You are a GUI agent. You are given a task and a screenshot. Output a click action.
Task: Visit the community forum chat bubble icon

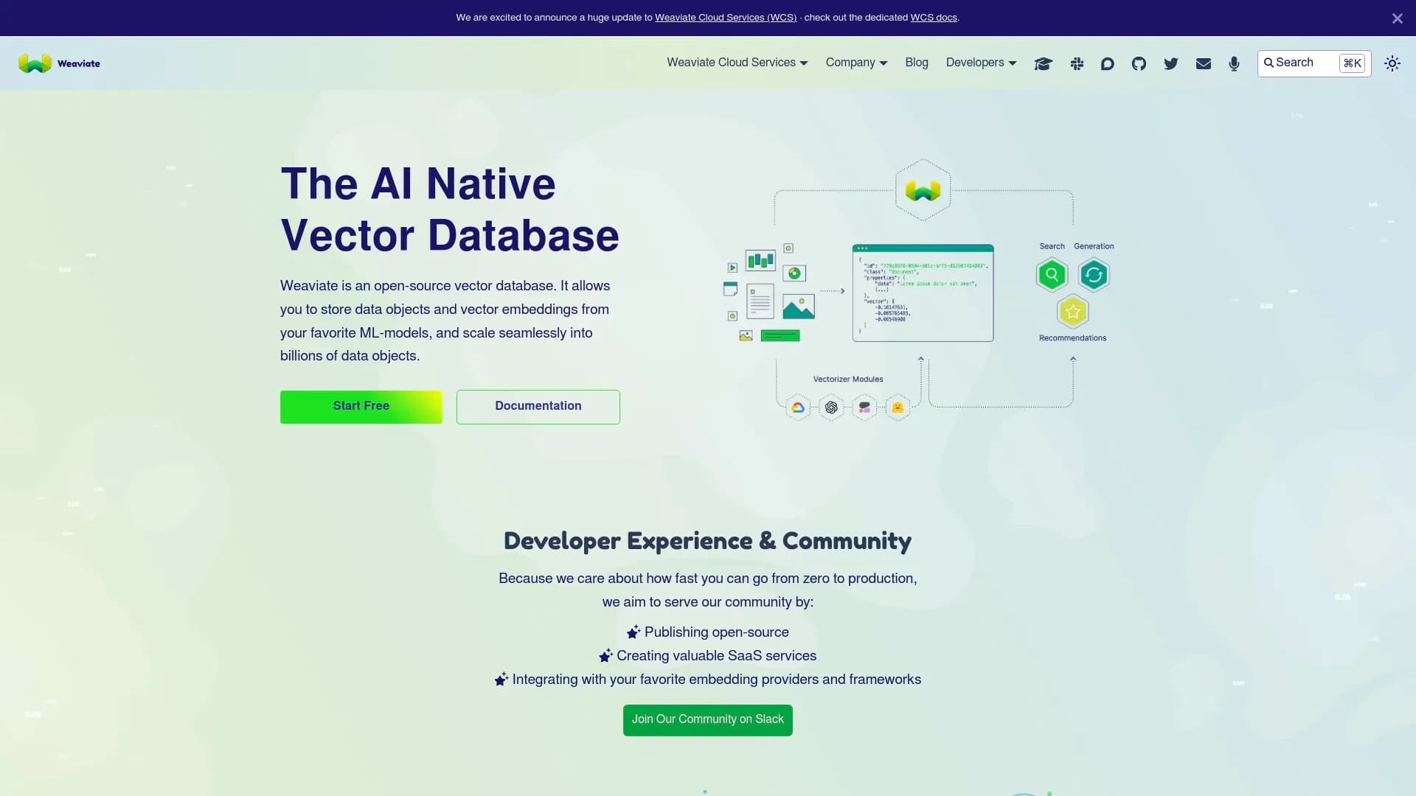click(x=1107, y=63)
